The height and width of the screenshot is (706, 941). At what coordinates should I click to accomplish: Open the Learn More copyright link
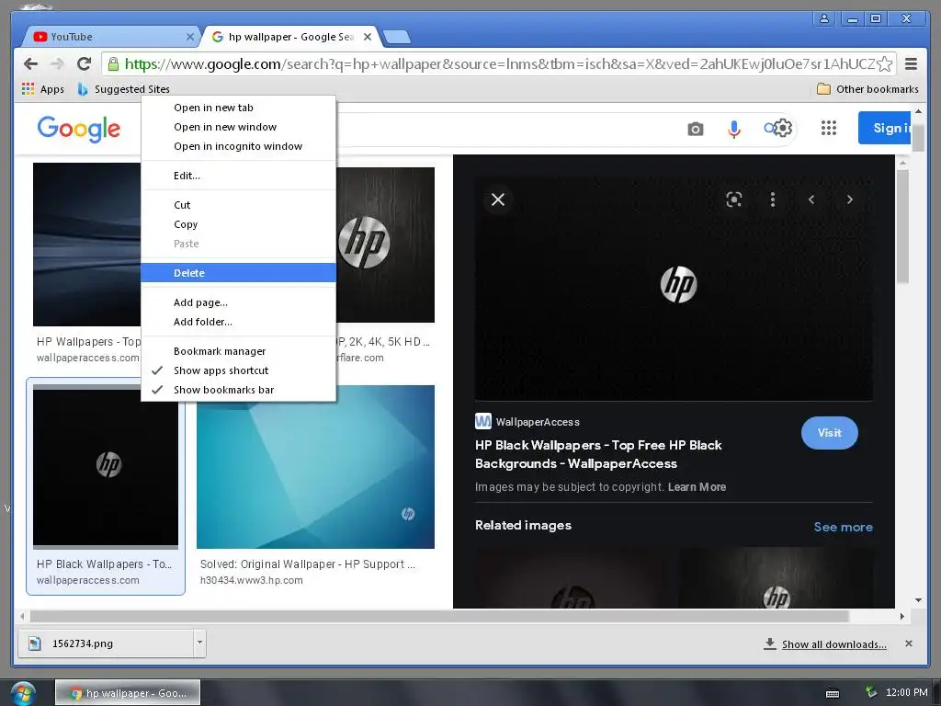[697, 487]
